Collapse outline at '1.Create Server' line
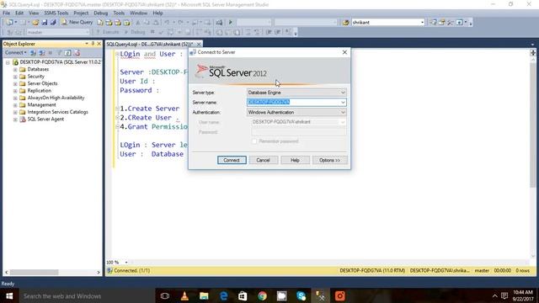539x303 pixels. coord(117,109)
